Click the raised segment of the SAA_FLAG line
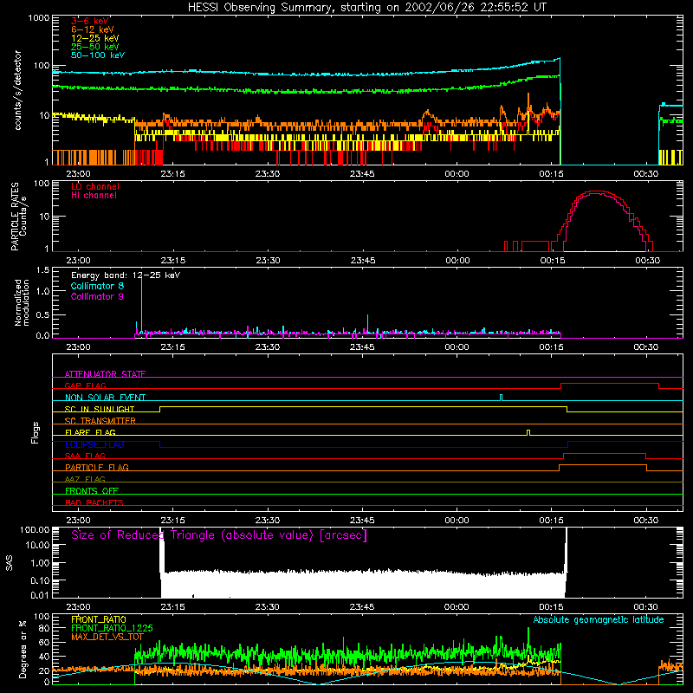 [605, 453]
